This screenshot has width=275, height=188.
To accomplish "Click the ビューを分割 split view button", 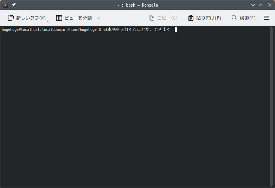I will click(x=74, y=18).
